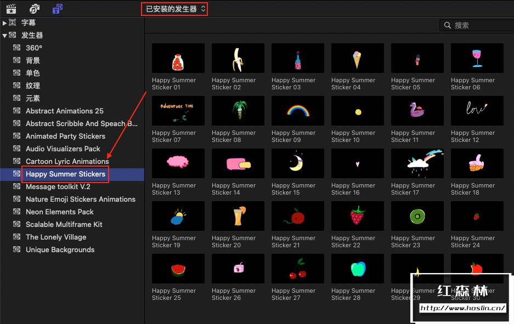Select Sticker 12 love script thumbnail
Screen dimensions: 514x324
pos(477,111)
